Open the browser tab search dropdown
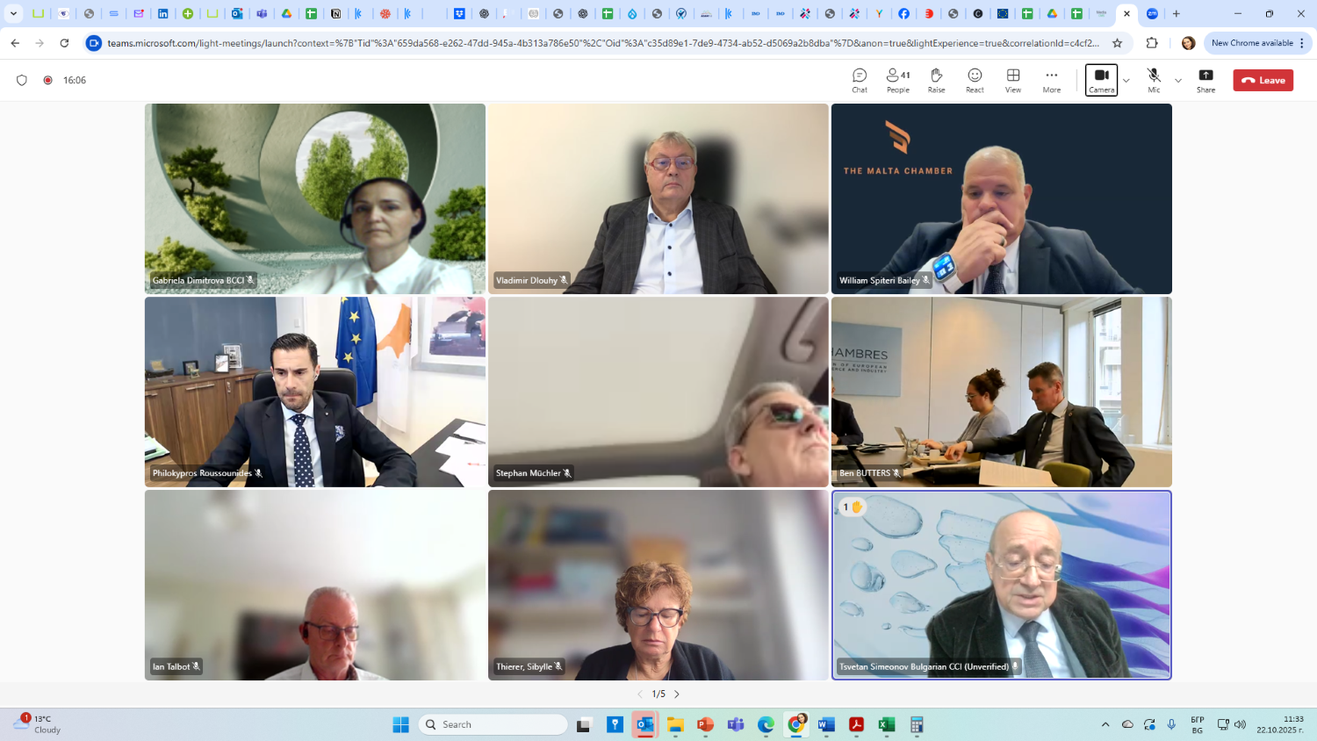The width and height of the screenshot is (1317, 741). 13,13
